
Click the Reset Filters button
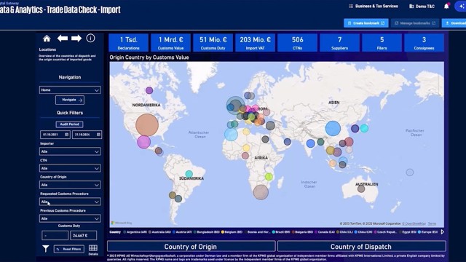[69, 249]
